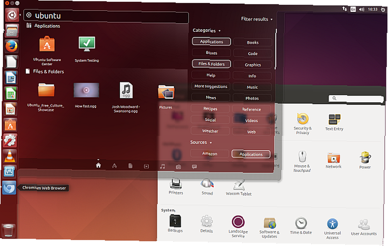Open the Files manager in launcher
Viewport: 388px width, 246px height.
coord(11,31)
